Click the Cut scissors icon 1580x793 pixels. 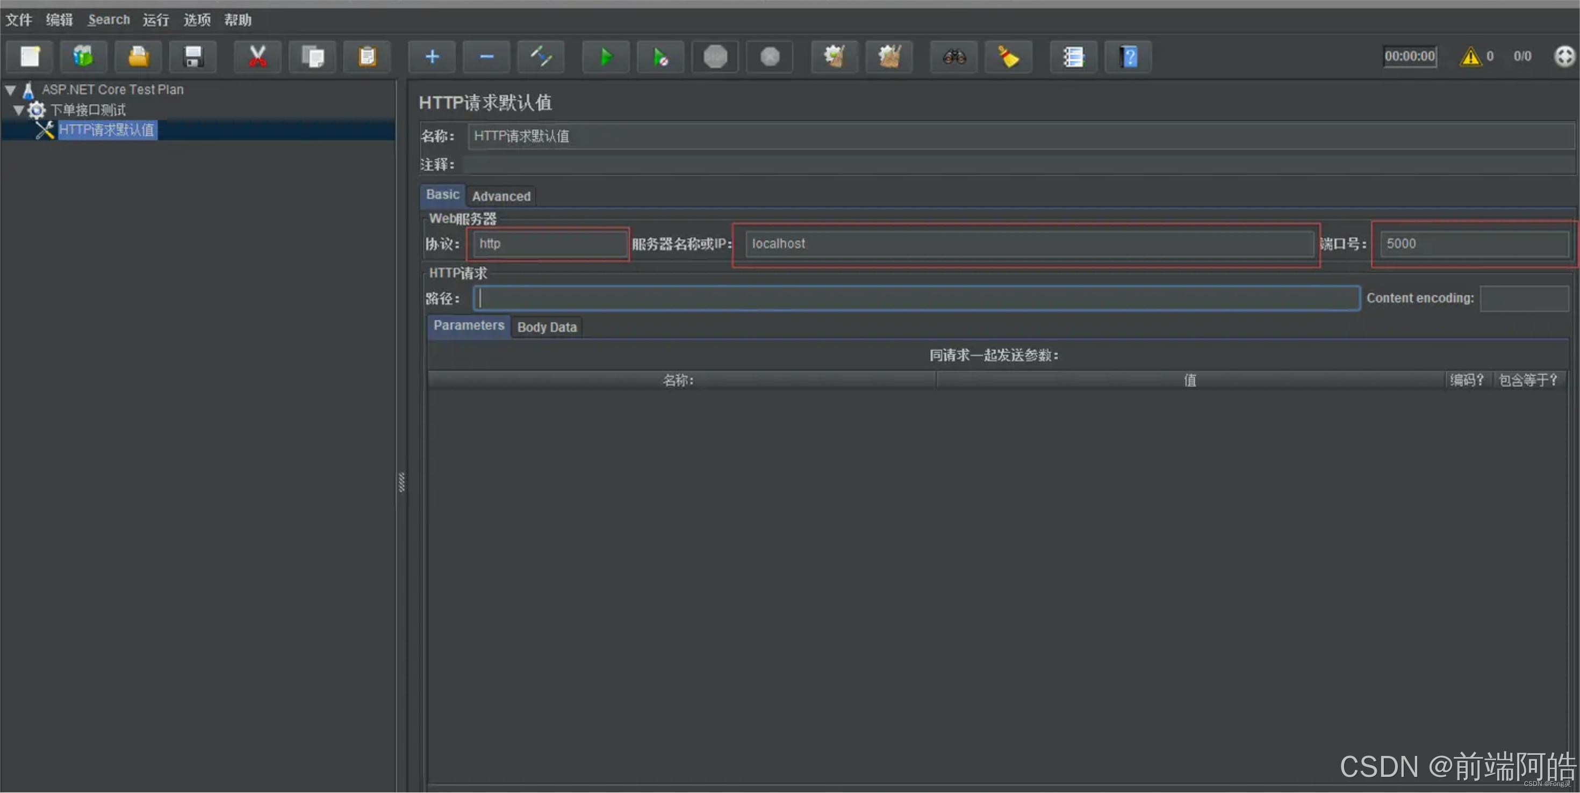tap(257, 57)
